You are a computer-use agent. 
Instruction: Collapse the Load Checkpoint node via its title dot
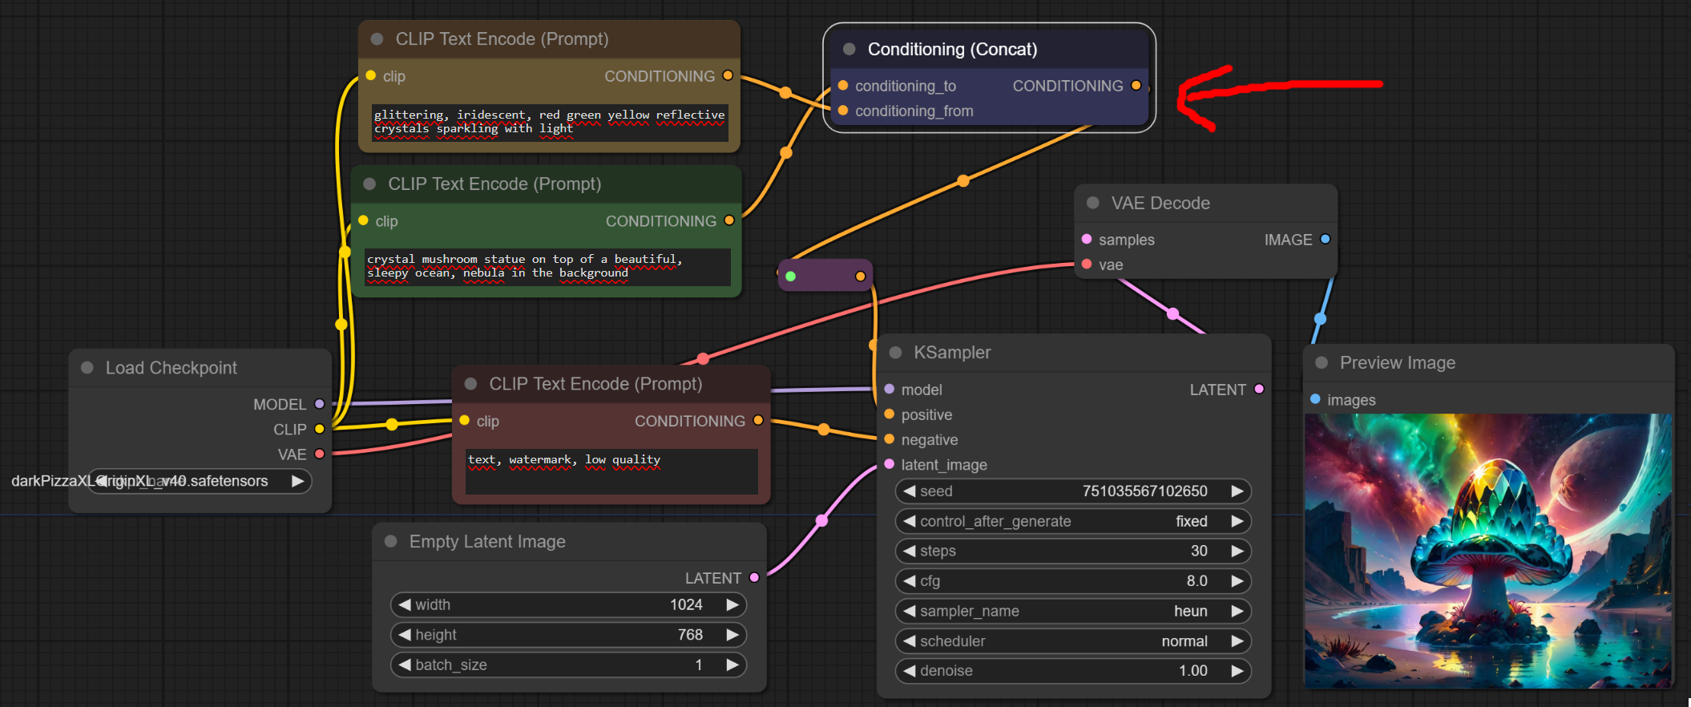coord(87,367)
